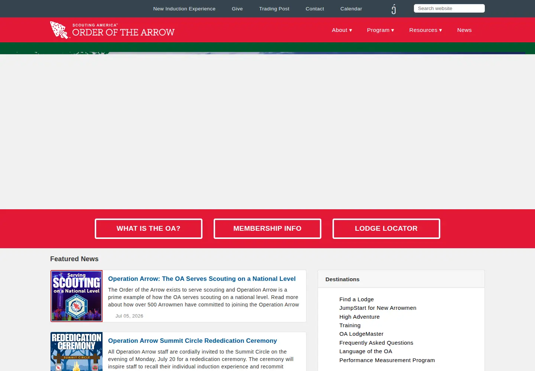Open Frequently Asked Questions link
This screenshot has height=371, width=535.
tap(376, 343)
